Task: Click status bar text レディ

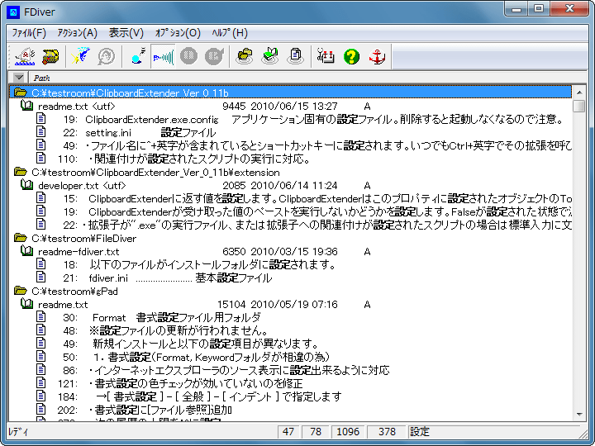Action: click(x=18, y=432)
